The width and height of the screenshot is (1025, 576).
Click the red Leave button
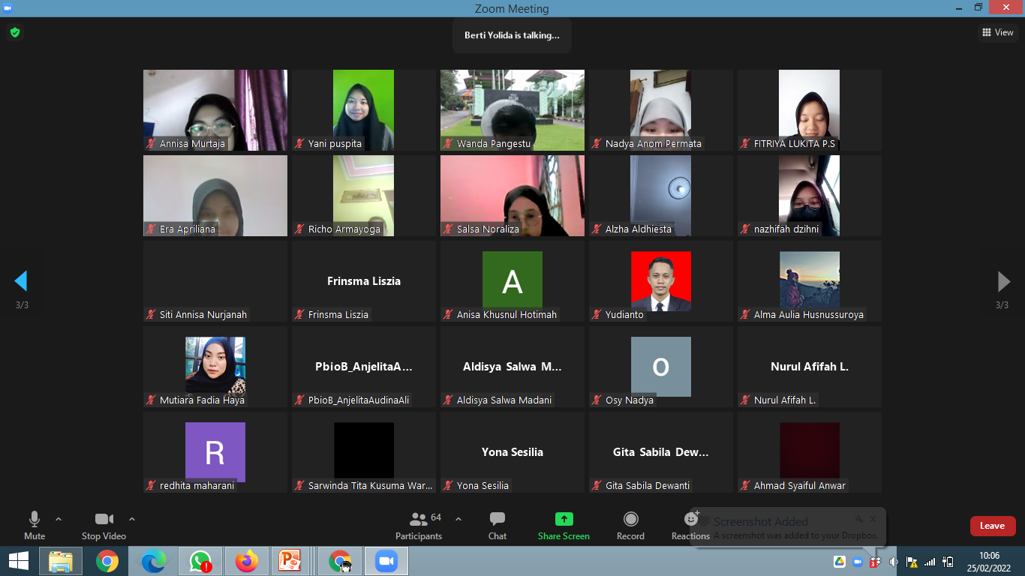click(x=992, y=526)
